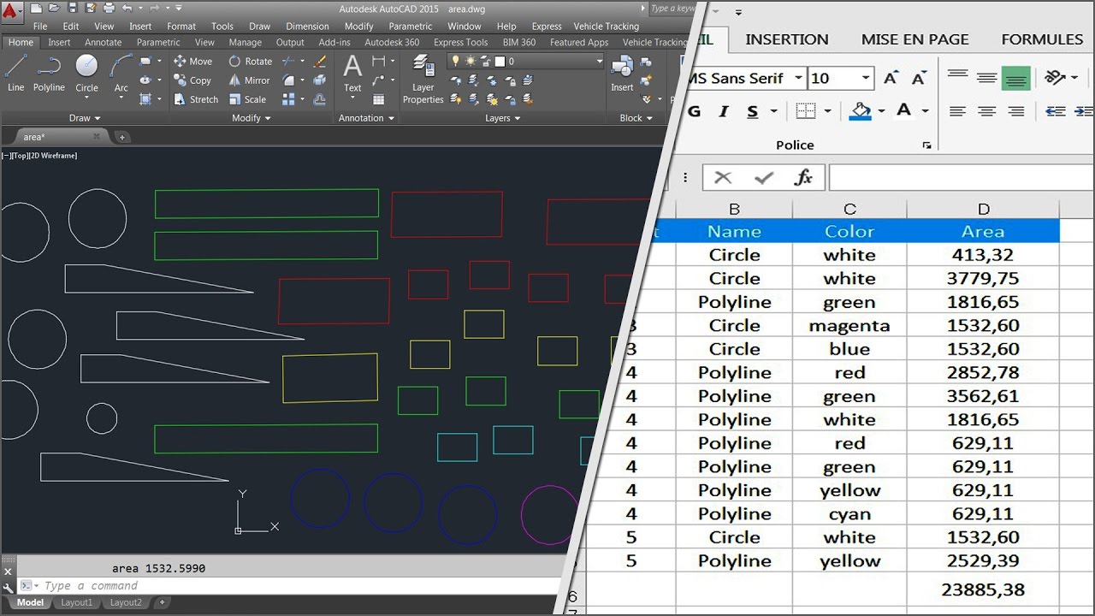The width and height of the screenshot is (1095, 616).
Task: Add new drawing tab next to area*
Action: point(121,137)
